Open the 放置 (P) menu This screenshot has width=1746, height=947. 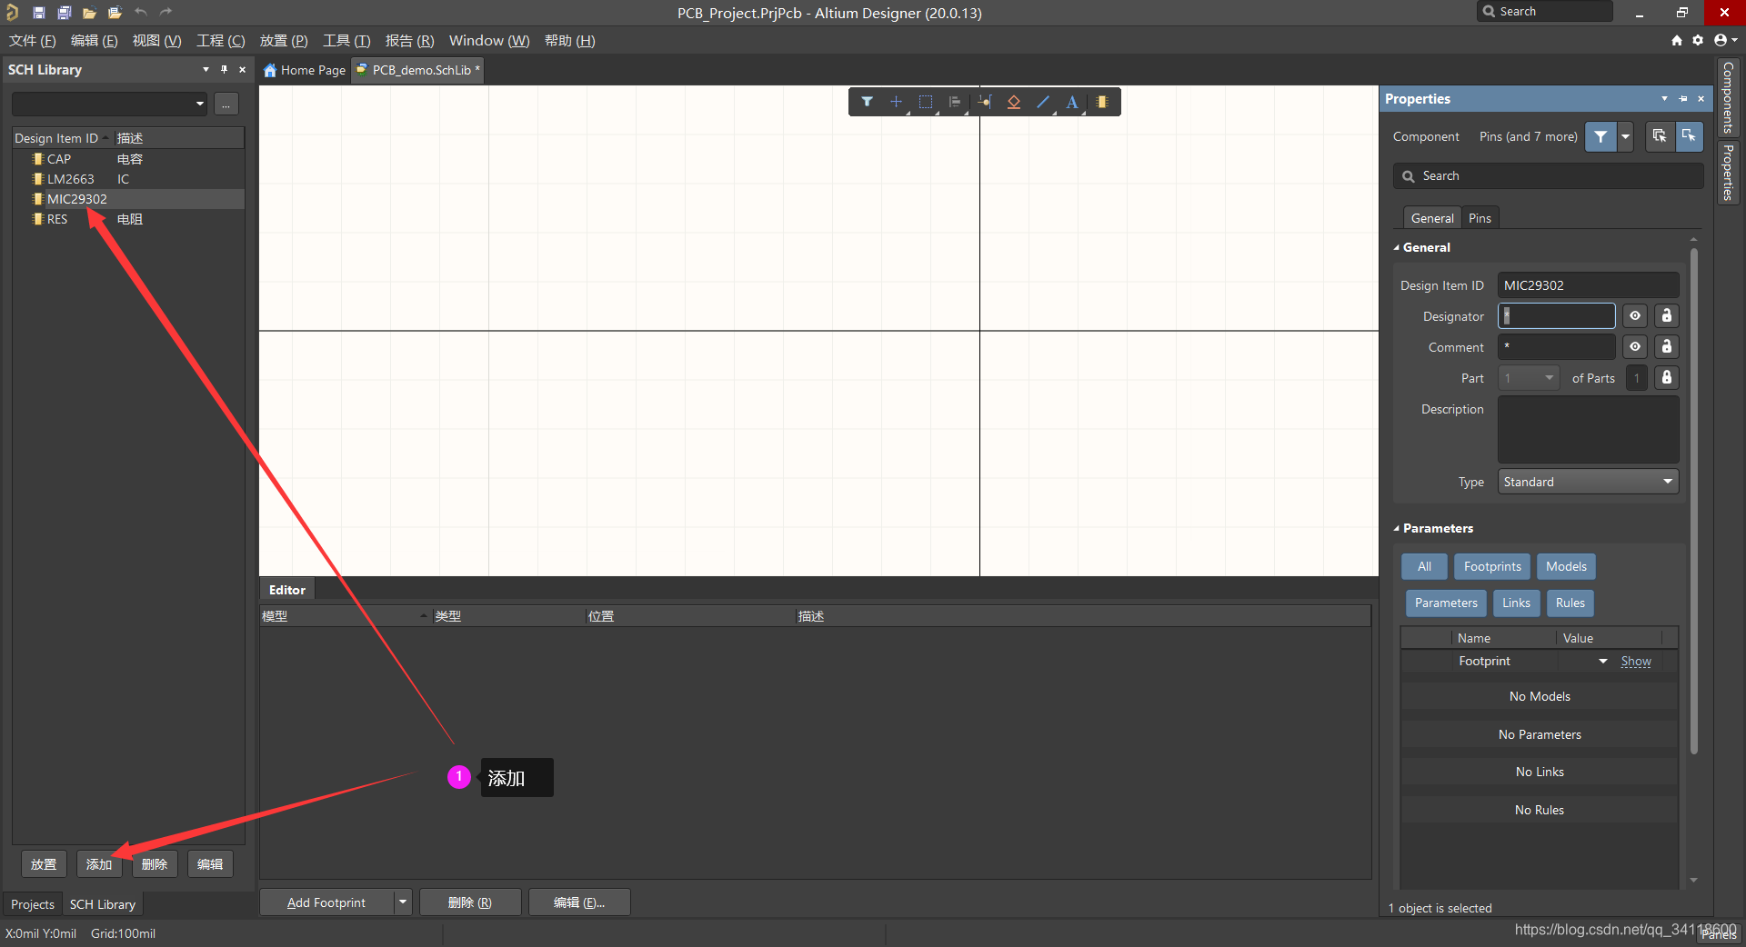[x=284, y=41]
